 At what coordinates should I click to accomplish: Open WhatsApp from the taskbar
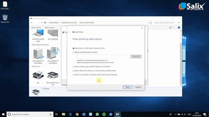pos(97,114)
